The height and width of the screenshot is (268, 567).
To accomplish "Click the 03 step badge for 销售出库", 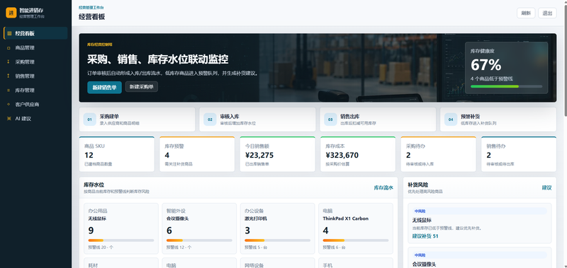I will [330, 120].
